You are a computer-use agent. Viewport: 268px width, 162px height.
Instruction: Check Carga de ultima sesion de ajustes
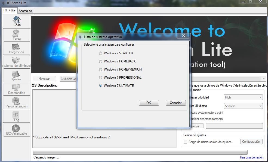coord(185,142)
